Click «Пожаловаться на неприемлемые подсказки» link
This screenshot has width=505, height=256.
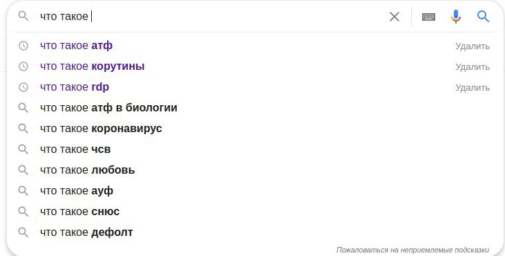pyautogui.click(x=412, y=250)
